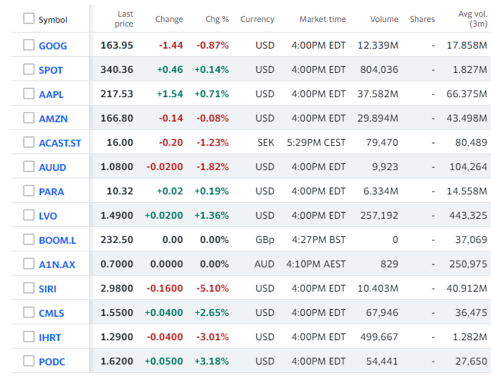Mark the PODC row checkbox

(29, 362)
